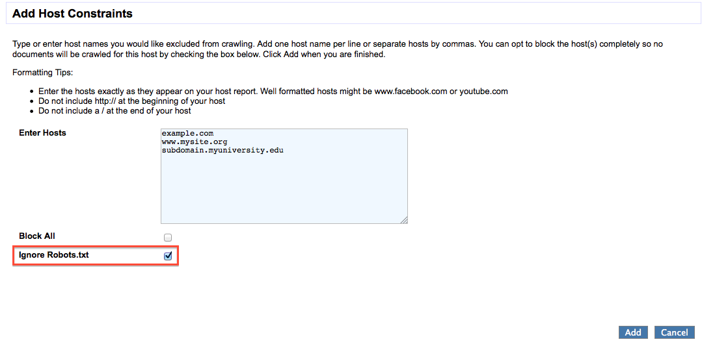Click the Block All label text
The width and height of the screenshot is (702, 344).
pyautogui.click(x=37, y=236)
